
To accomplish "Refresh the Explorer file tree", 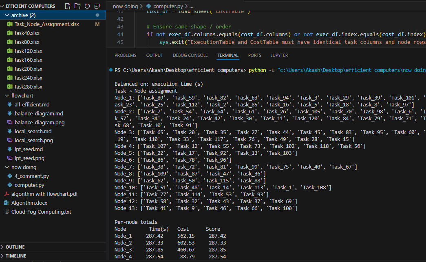I will 87,6.
